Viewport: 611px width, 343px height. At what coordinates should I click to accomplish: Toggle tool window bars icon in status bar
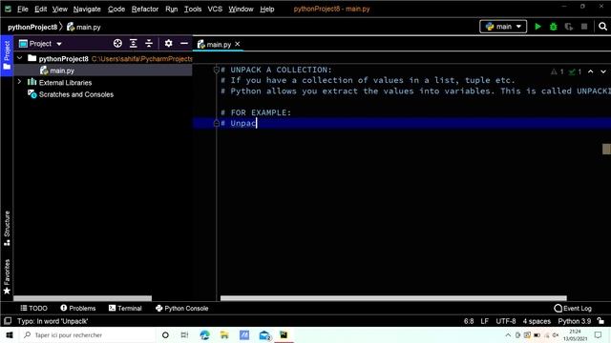8,321
